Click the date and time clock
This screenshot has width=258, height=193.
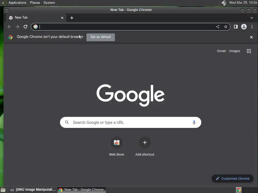[x=243, y=3]
